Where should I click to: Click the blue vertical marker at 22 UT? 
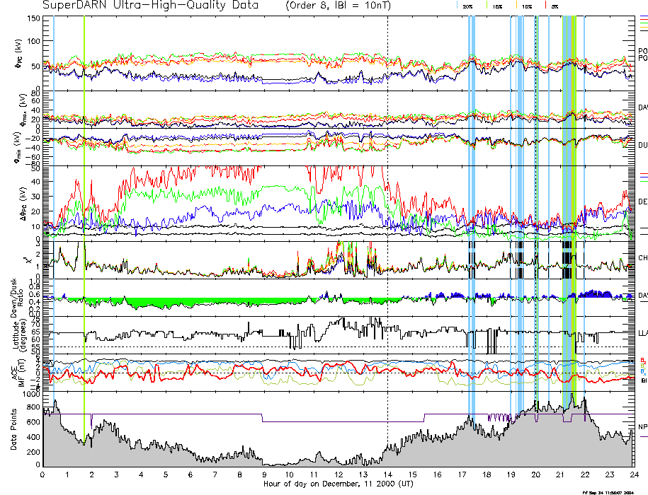point(584,206)
